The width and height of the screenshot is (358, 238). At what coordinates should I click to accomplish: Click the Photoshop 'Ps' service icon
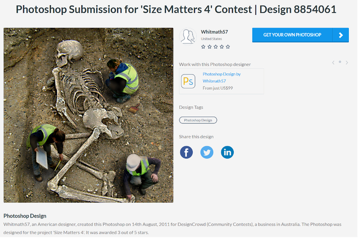188,81
